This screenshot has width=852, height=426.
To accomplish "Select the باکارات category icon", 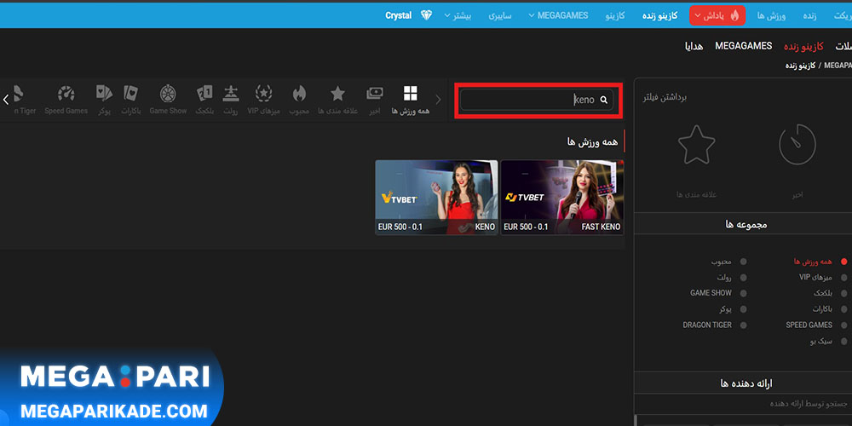I will click(x=130, y=94).
